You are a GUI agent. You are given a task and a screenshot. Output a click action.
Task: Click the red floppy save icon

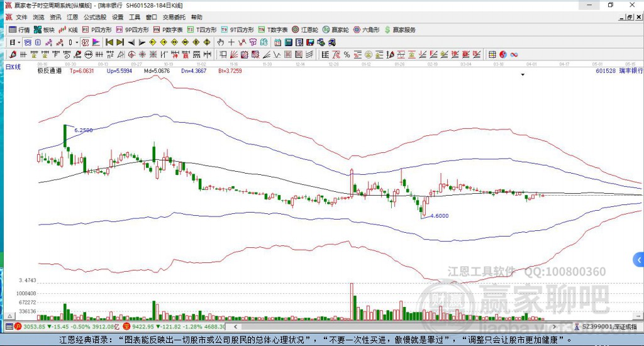[310, 42]
